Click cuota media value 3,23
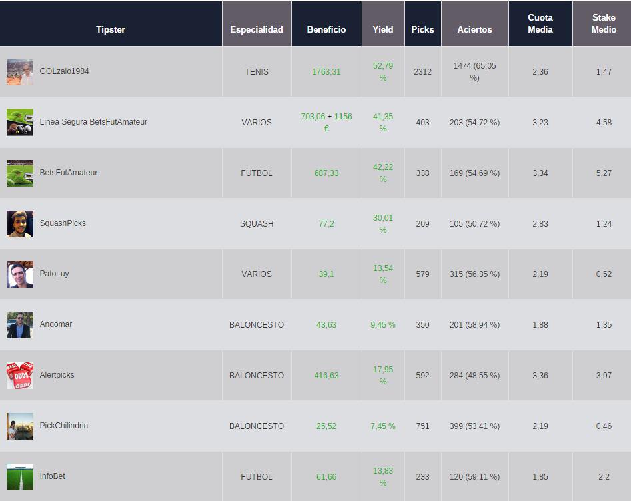631x501 pixels. click(540, 123)
